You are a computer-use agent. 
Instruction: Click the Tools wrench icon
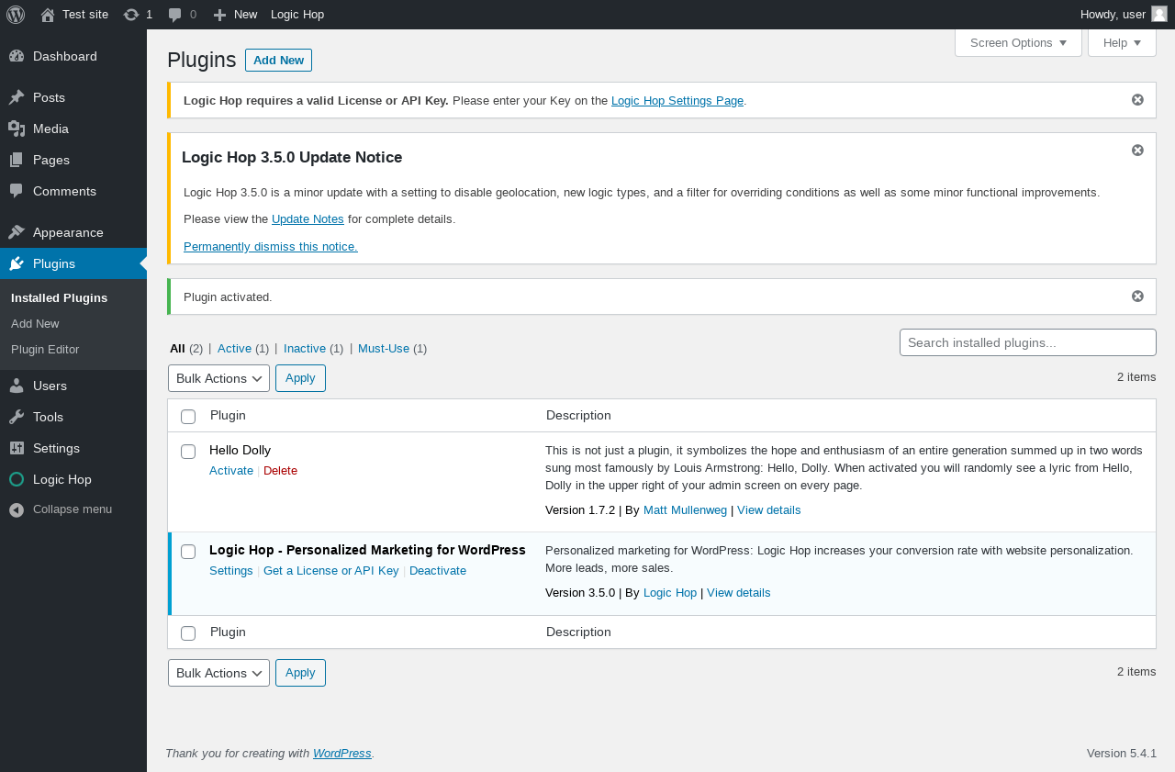click(17, 417)
